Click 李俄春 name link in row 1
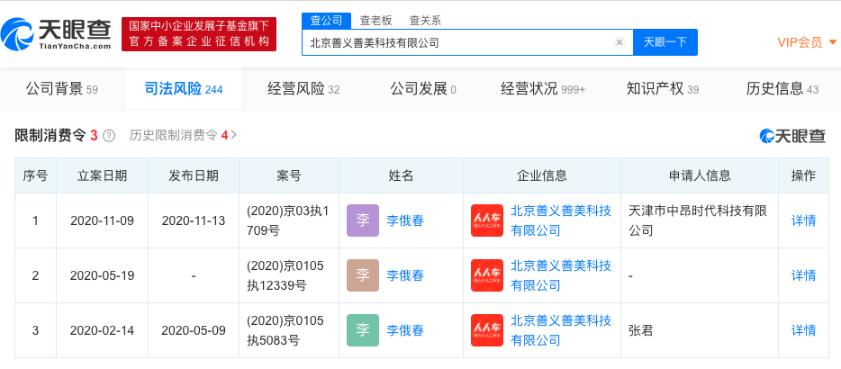Viewport: 841px width, 369px height. 405,220
